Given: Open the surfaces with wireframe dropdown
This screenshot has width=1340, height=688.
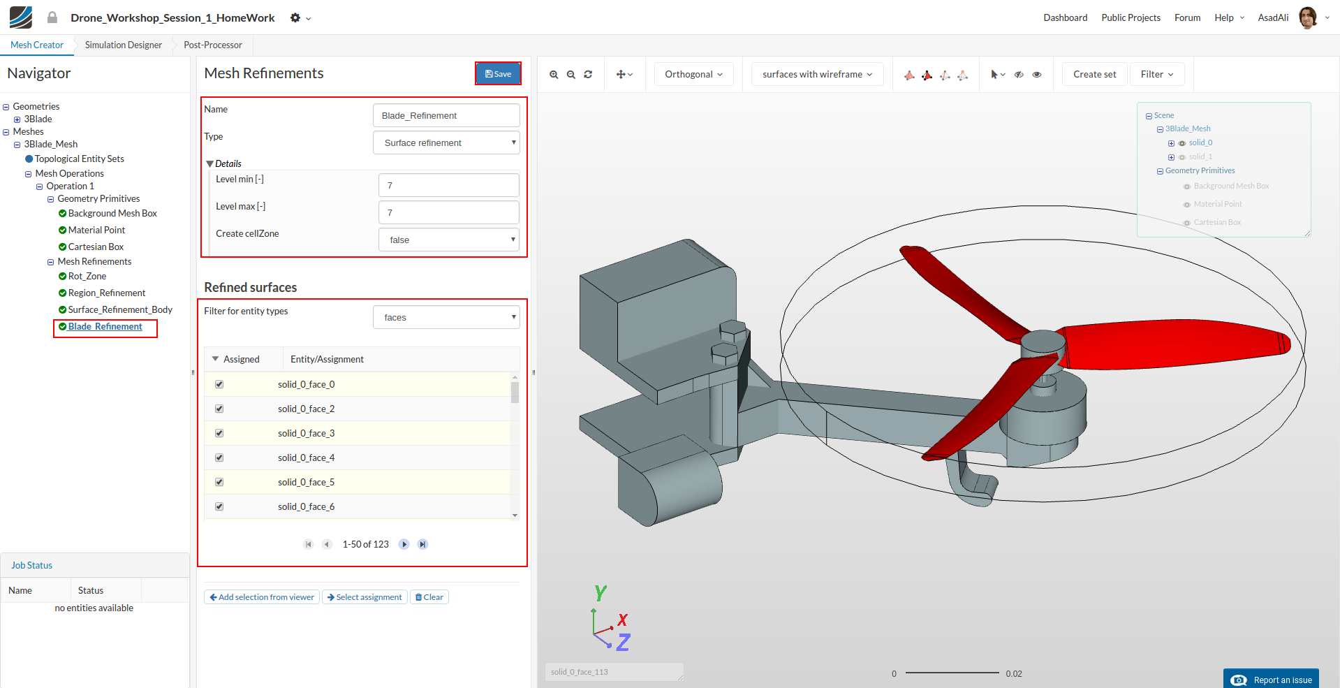Looking at the screenshot, I should tap(817, 75).
